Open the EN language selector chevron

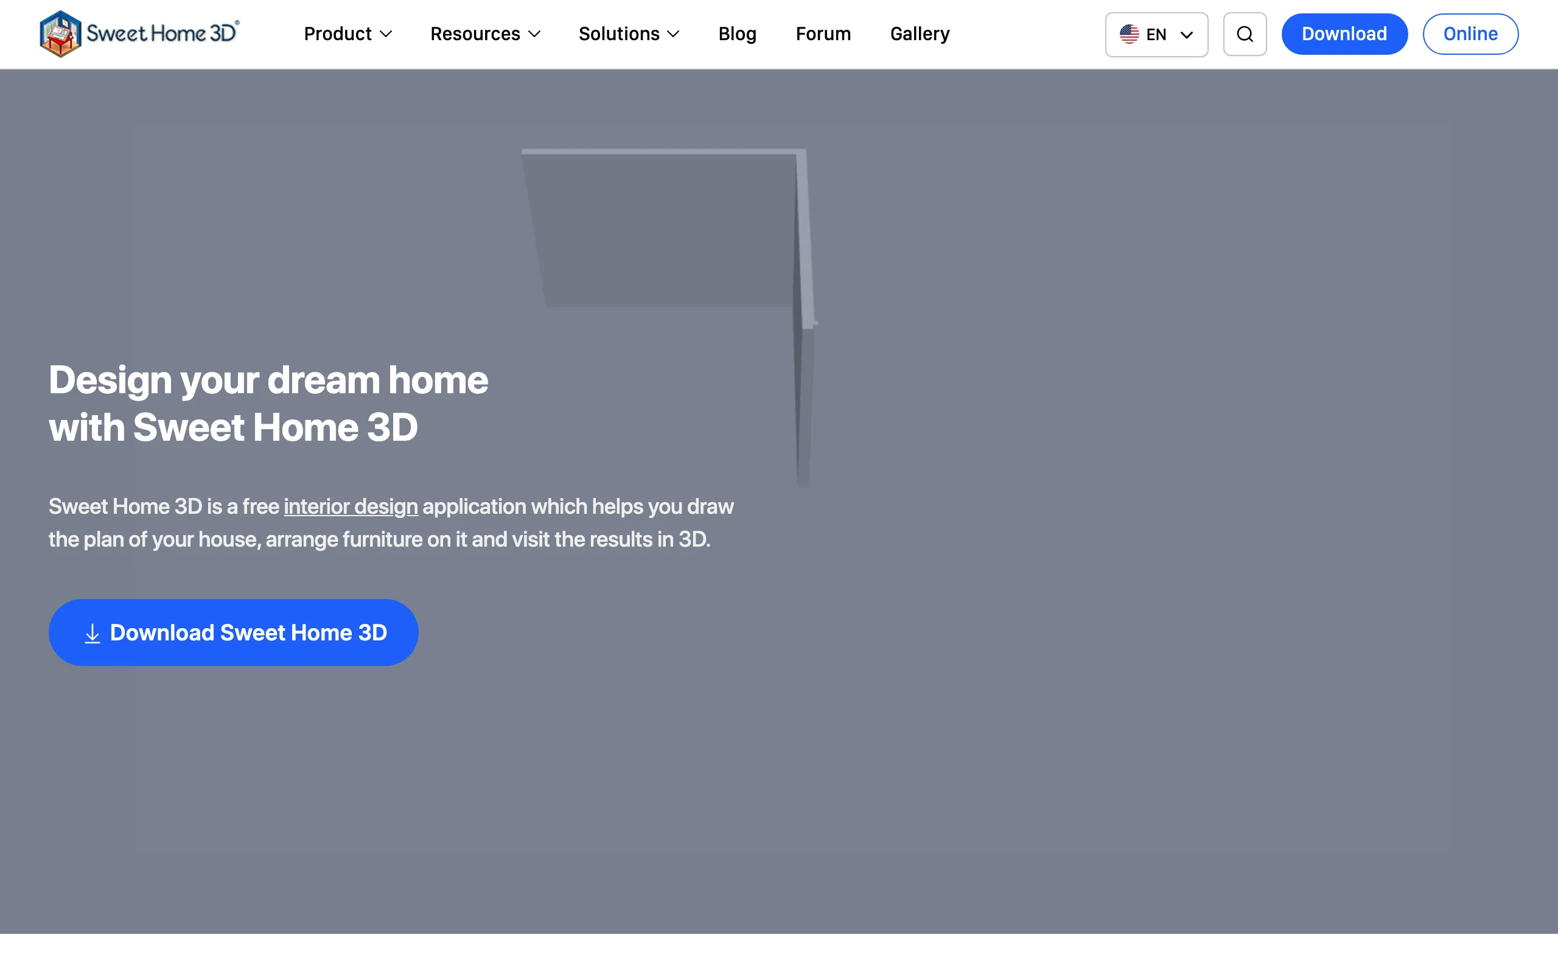click(x=1187, y=35)
